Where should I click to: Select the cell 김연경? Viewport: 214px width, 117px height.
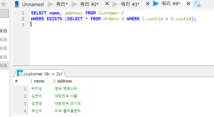pos(39,103)
